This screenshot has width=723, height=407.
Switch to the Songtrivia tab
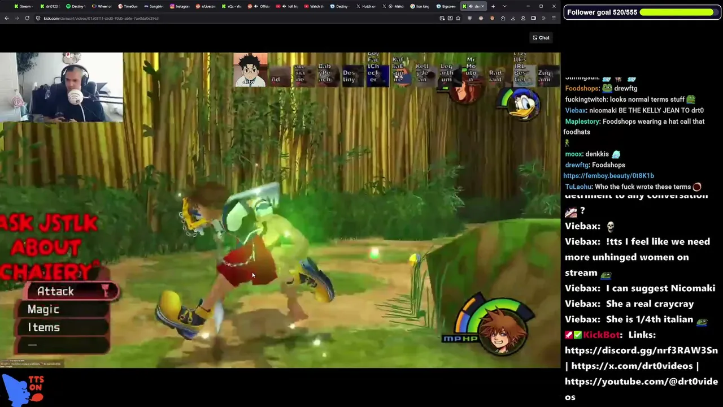[x=154, y=6]
